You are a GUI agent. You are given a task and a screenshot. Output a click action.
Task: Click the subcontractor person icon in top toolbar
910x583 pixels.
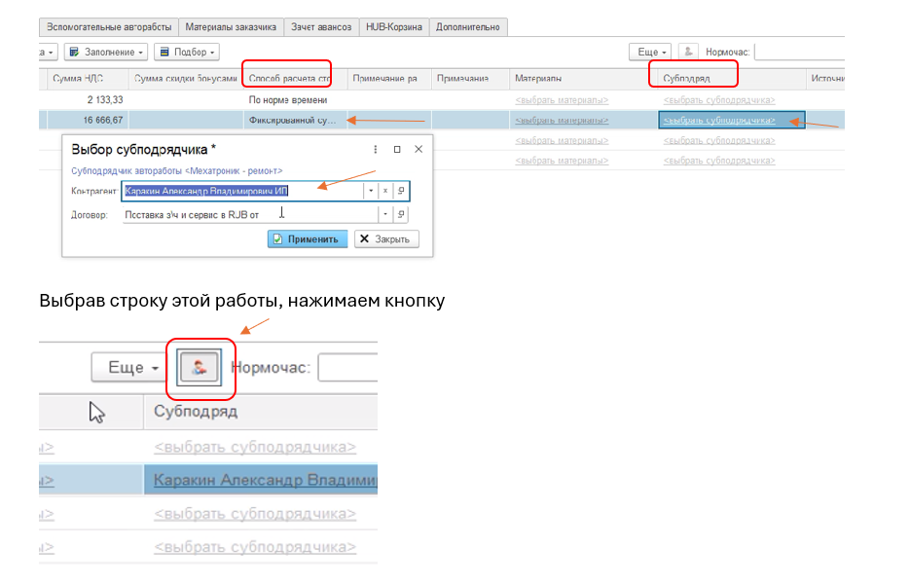click(x=688, y=52)
